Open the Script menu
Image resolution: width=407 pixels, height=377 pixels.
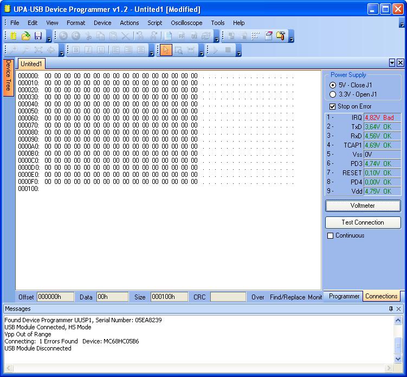click(x=154, y=23)
